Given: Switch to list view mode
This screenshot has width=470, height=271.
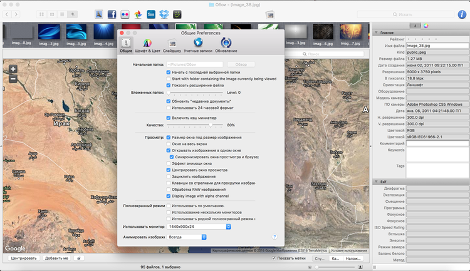Looking at the screenshot, I should pyautogui.click(x=62, y=14).
